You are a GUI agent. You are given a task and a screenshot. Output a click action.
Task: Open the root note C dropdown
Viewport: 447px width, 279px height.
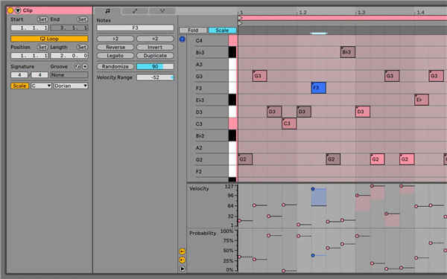tap(41, 86)
